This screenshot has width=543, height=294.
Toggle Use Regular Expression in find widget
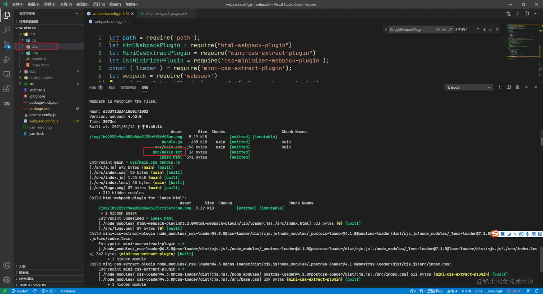click(x=450, y=29)
